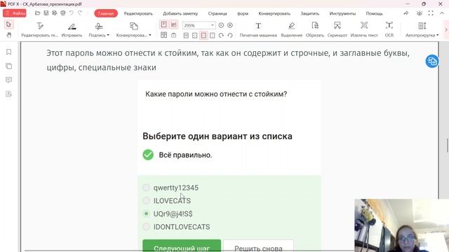Select the hand pan tool
The height and width of the screenshot is (252, 449).
tap(9, 35)
